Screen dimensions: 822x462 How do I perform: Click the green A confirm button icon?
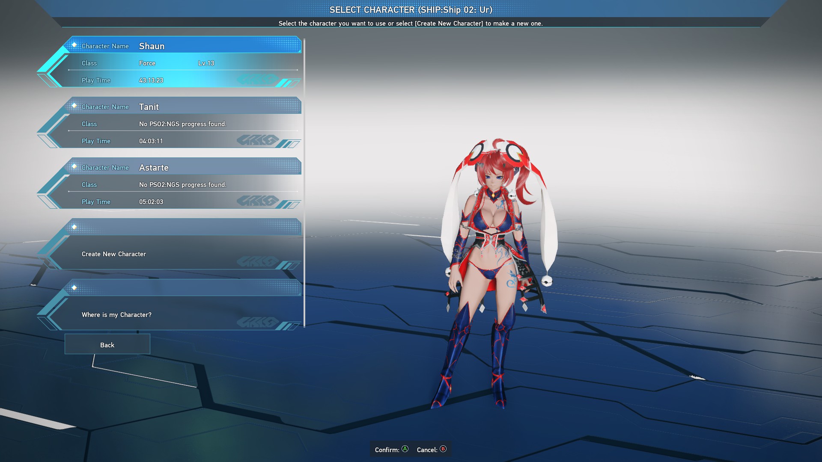coord(405,449)
